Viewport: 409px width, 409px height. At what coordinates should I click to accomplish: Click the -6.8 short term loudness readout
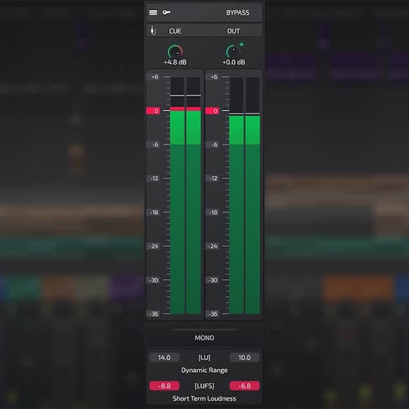coord(245,386)
